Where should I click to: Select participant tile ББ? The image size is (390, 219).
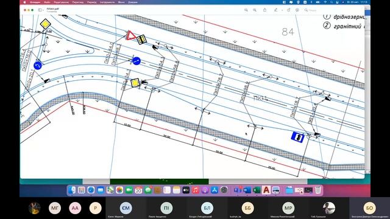(x=248, y=208)
